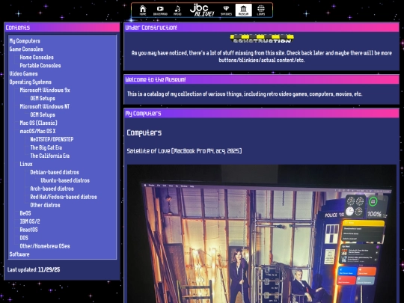The width and height of the screenshot is (404, 303).
Task: Open Home Consoles entry
Action: pos(37,58)
